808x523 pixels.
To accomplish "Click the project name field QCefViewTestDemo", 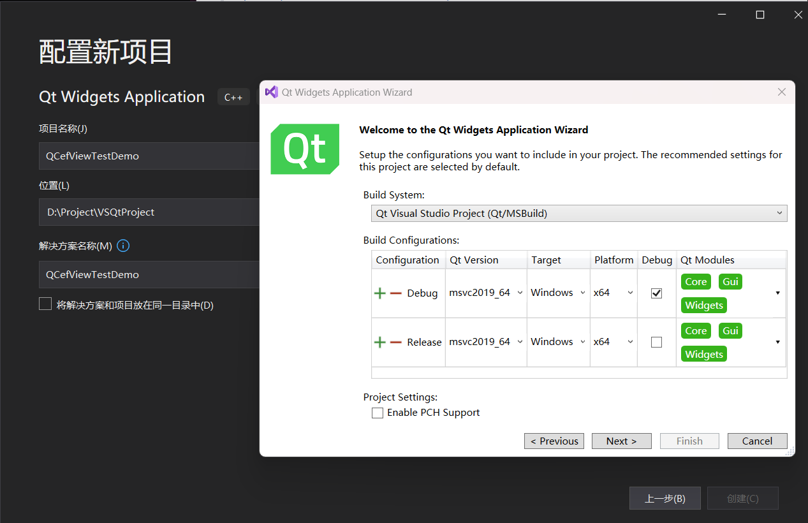I will pyautogui.click(x=149, y=156).
